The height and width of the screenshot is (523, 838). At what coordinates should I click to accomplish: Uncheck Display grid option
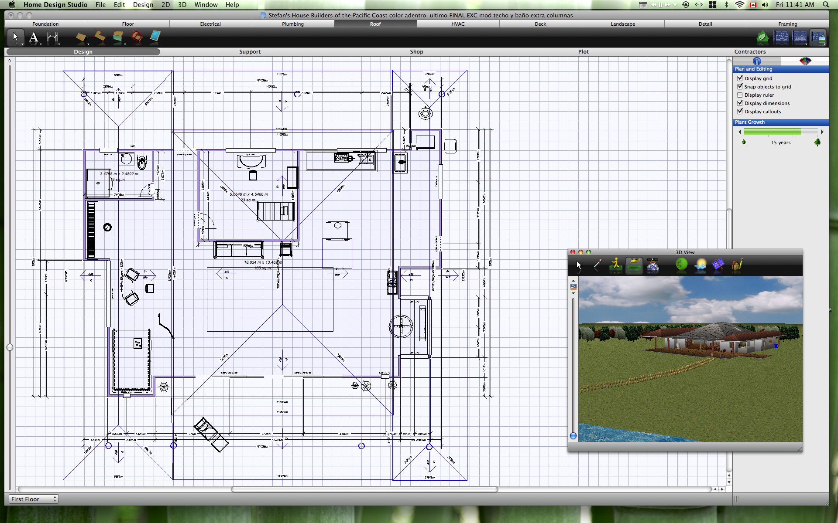[x=740, y=78]
